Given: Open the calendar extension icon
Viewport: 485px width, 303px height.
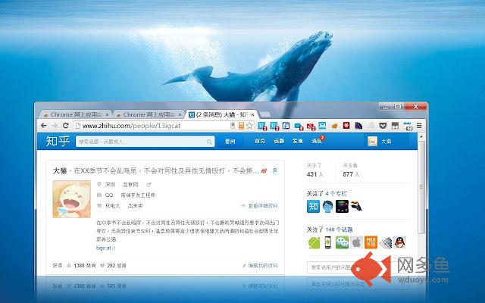Looking at the screenshot, I should tap(408, 126).
